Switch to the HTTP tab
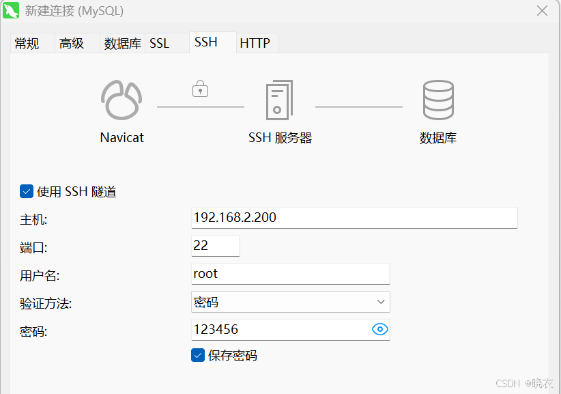This screenshot has width=561, height=394. 257,43
